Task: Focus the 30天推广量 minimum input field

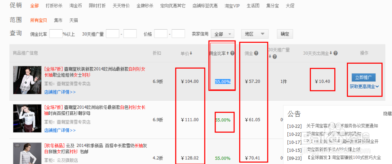Action: pos(113,34)
